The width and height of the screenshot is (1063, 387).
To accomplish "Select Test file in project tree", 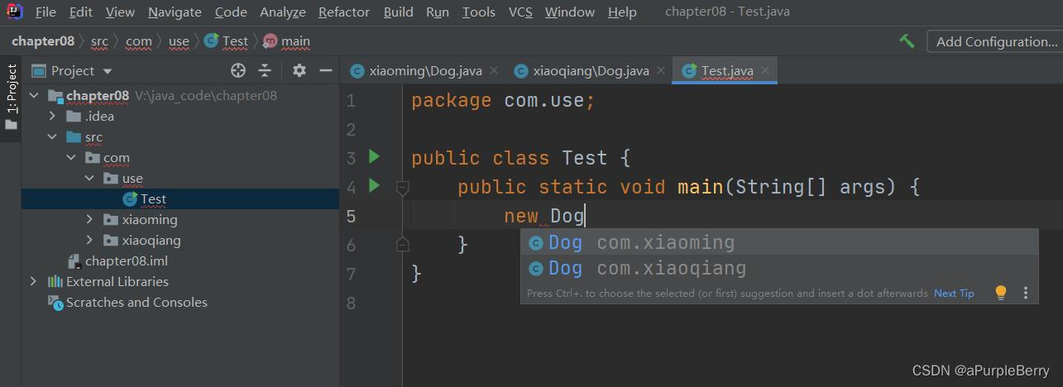I will [x=180, y=199].
